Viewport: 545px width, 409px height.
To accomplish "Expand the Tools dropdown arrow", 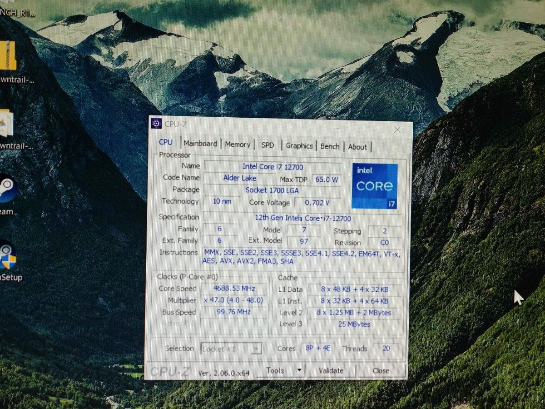I will point(299,370).
